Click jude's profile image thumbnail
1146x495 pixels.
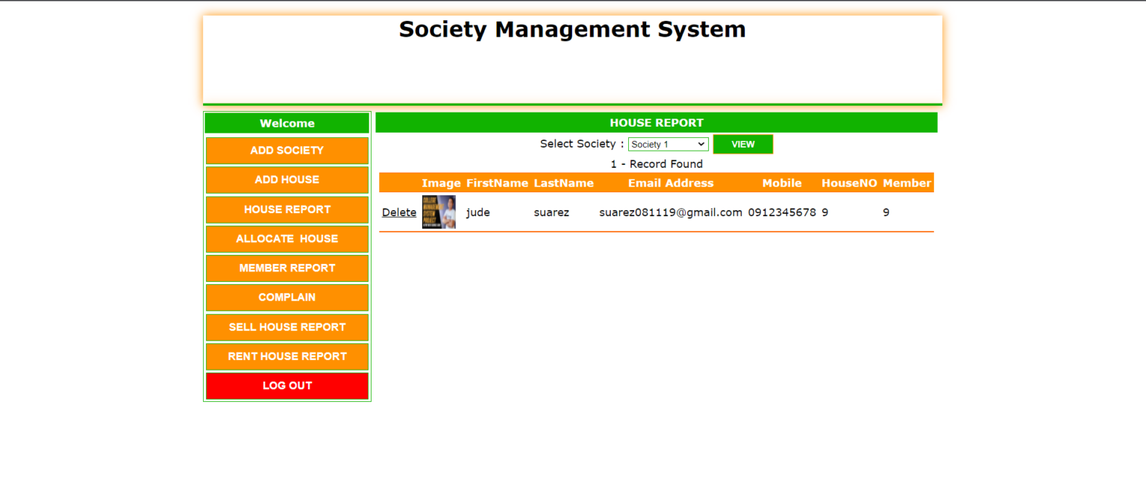439,212
